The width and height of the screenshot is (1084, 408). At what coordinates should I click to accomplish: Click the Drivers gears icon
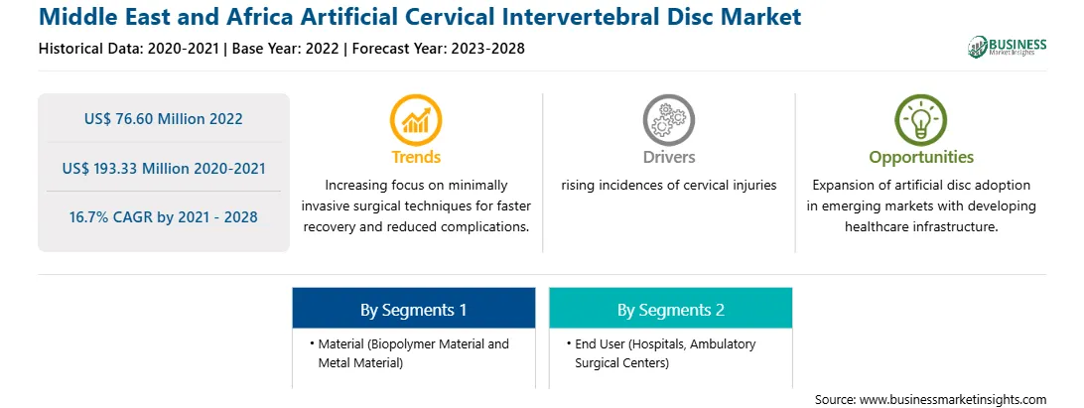tap(668, 119)
